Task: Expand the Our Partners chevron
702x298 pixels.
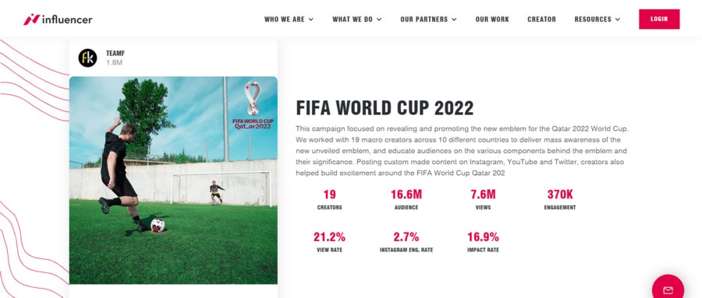Action: tap(455, 19)
